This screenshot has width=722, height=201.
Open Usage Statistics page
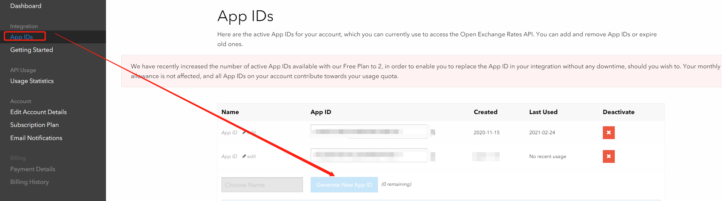(x=32, y=81)
